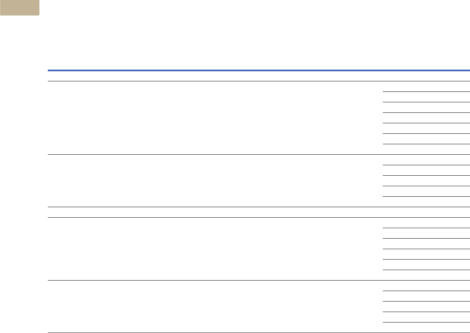
Task: Select first right-column cell of second table section
Action: coord(426,160)
